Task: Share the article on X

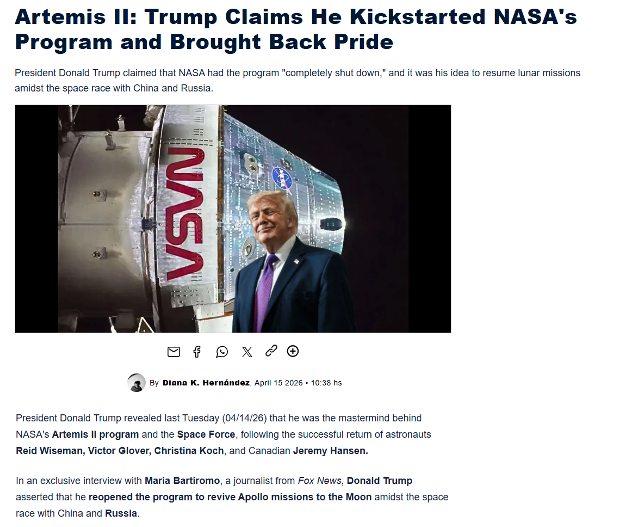Action: click(247, 352)
